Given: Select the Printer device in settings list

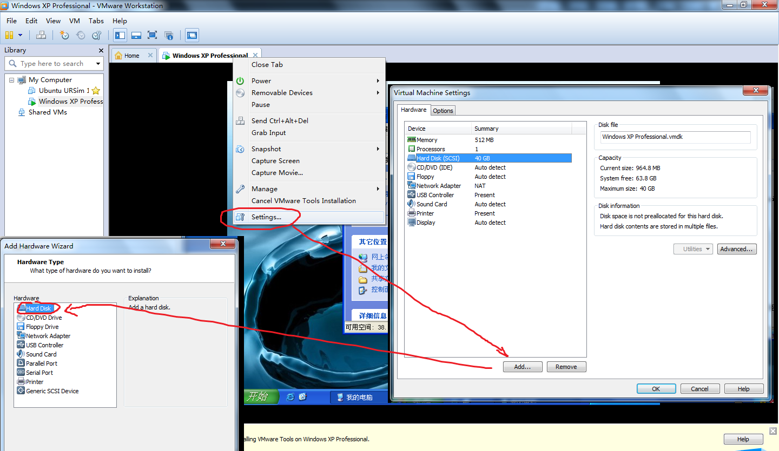Looking at the screenshot, I should coord(489,213).
